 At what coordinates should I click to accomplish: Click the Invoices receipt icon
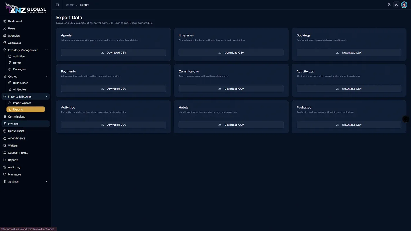pyautogui.click(x=5, y=124)
